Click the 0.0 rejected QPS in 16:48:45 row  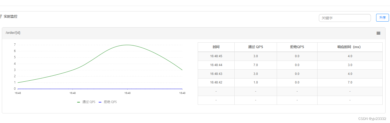click(x=297, y=56)
